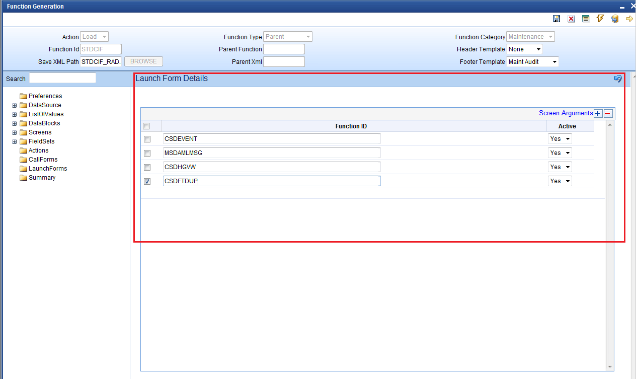Image resolution: width=636 pixels, height=379 pixels.
Task: Check the CSDHGVW row checkbox
Action: click(147, 167)
